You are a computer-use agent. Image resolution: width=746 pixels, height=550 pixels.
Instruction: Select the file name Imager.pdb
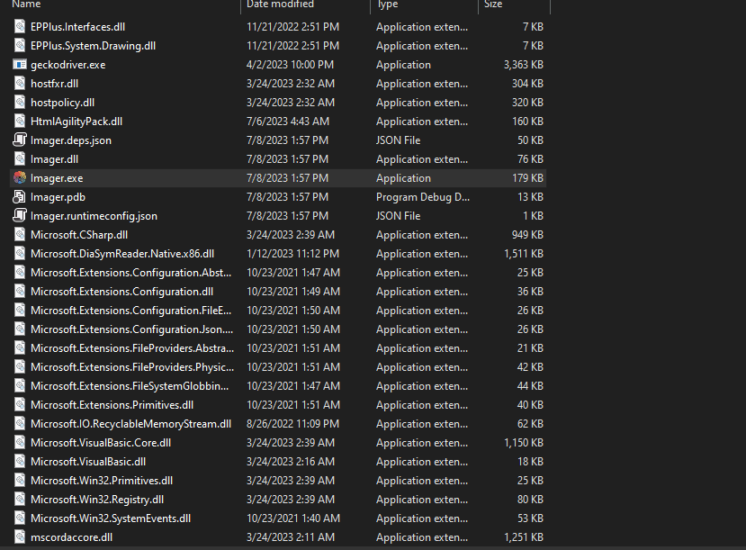[58, 197]
